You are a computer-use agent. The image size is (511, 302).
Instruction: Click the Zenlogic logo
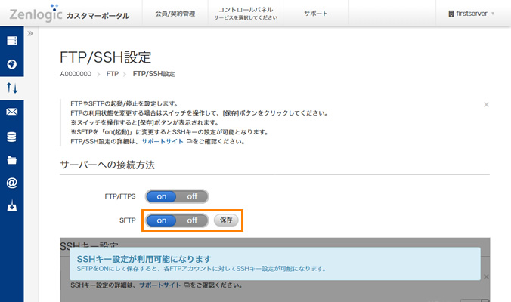click(36, 13)
